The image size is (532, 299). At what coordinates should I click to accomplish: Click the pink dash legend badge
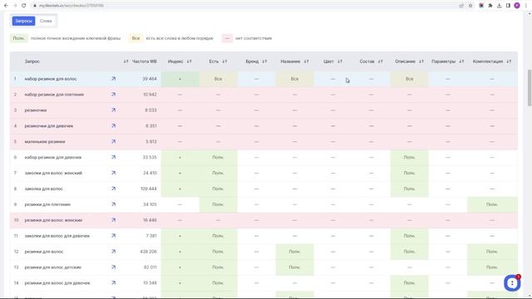[x=227, y=38]
